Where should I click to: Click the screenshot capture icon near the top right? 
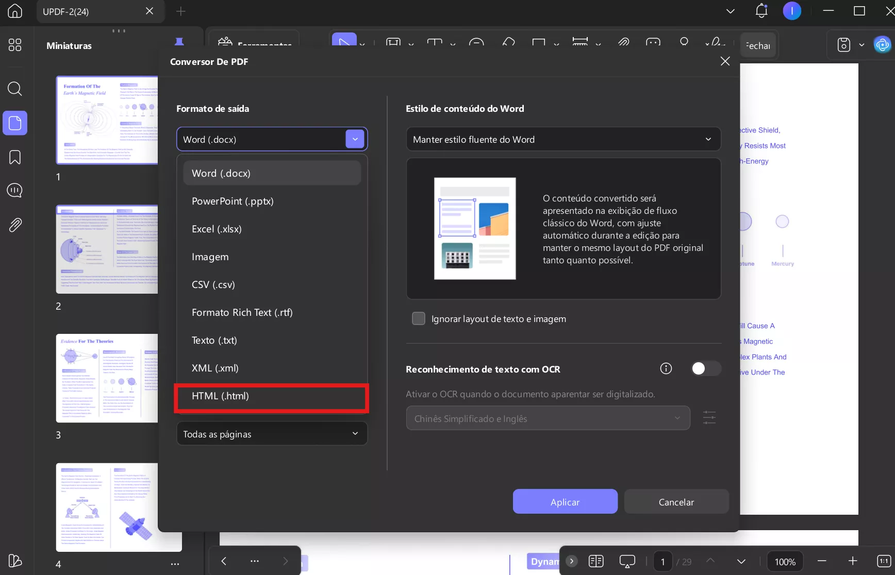pyautogui.click(x=844, y=45)
